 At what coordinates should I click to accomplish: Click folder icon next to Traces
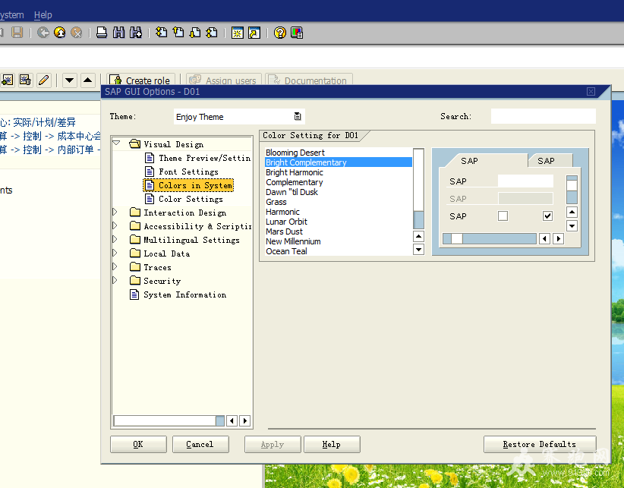tap(135, 267)
